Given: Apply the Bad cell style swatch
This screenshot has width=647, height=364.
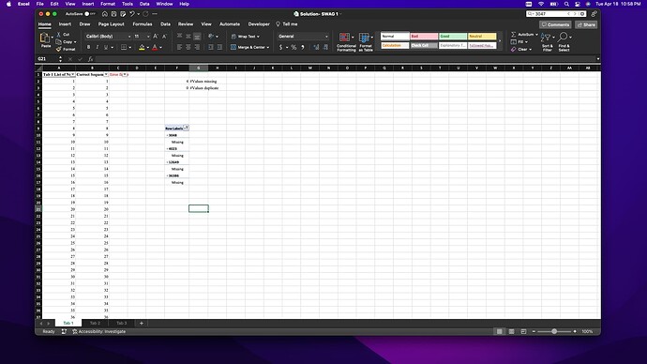Looking at the screenshot, I should point(424,37).
